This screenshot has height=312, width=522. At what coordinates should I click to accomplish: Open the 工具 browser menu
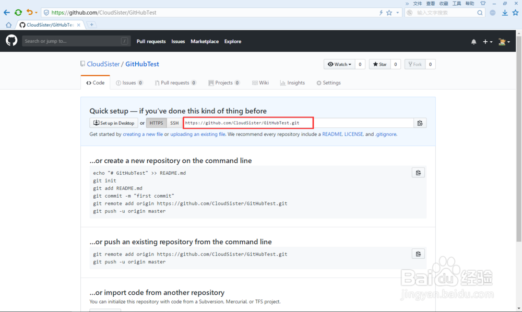point(457,4)
